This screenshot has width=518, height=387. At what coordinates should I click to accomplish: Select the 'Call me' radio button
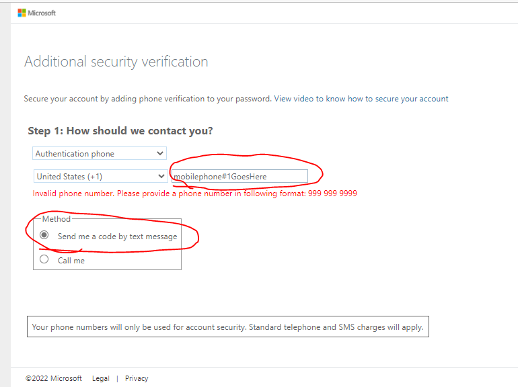click(x=44, y=259)
